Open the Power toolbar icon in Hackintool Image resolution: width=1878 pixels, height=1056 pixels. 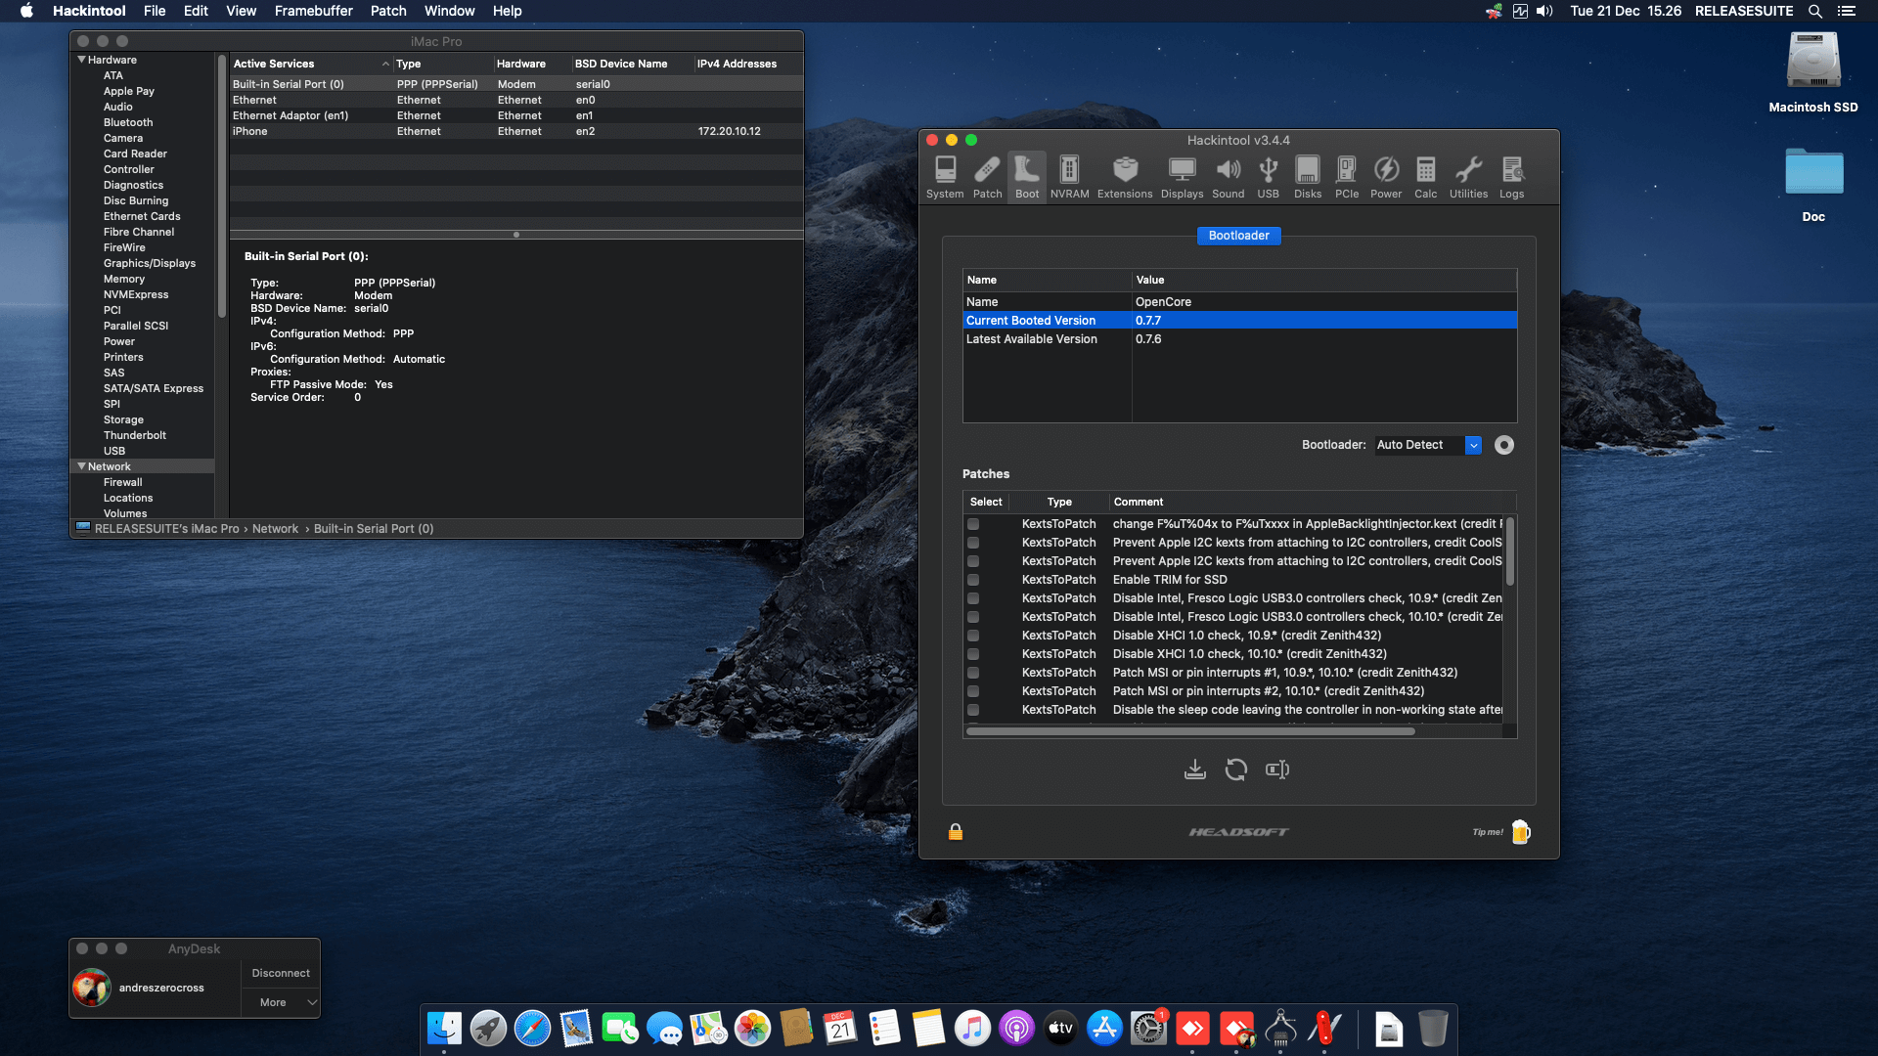(x=1386, y=177)
